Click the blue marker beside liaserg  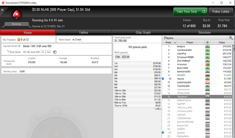tap(163, 132)
